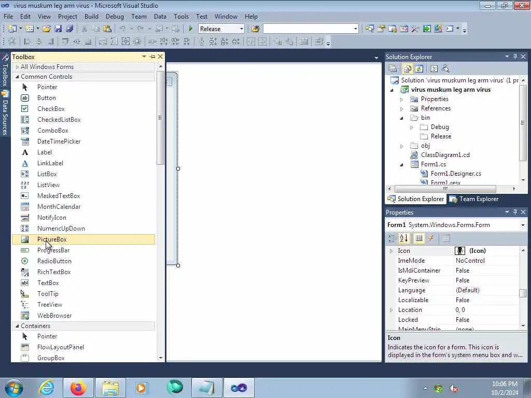Expand the Debug folder node
Image resolution: width=531 pixels, height=398 pixels.
click(x=411, y=127)
